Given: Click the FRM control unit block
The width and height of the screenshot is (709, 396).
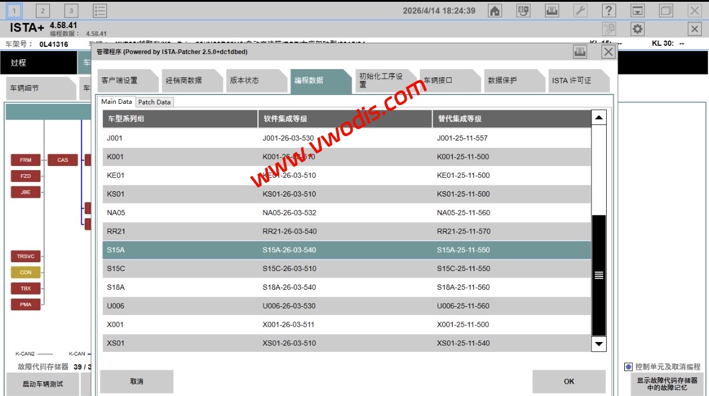Looking at the screenshot, I should click(26, 160).
